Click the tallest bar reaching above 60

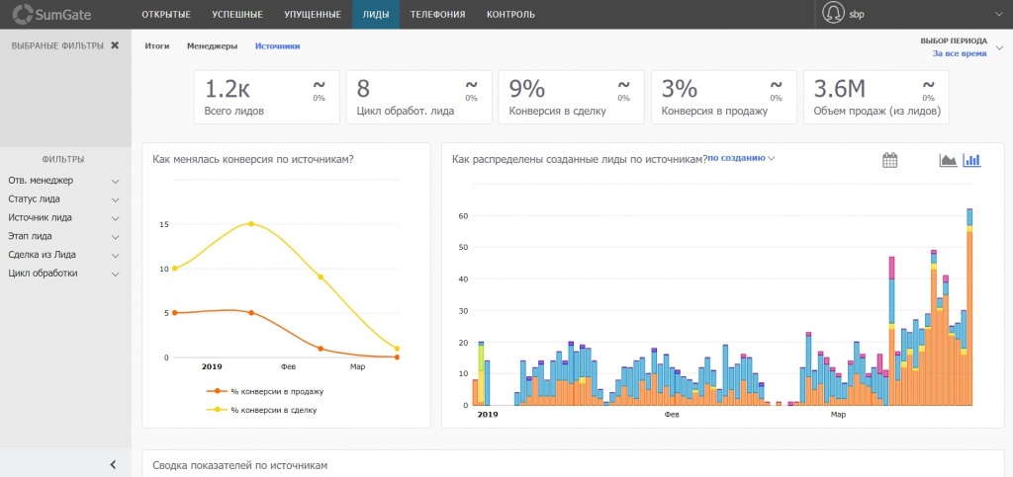(969, 307)
